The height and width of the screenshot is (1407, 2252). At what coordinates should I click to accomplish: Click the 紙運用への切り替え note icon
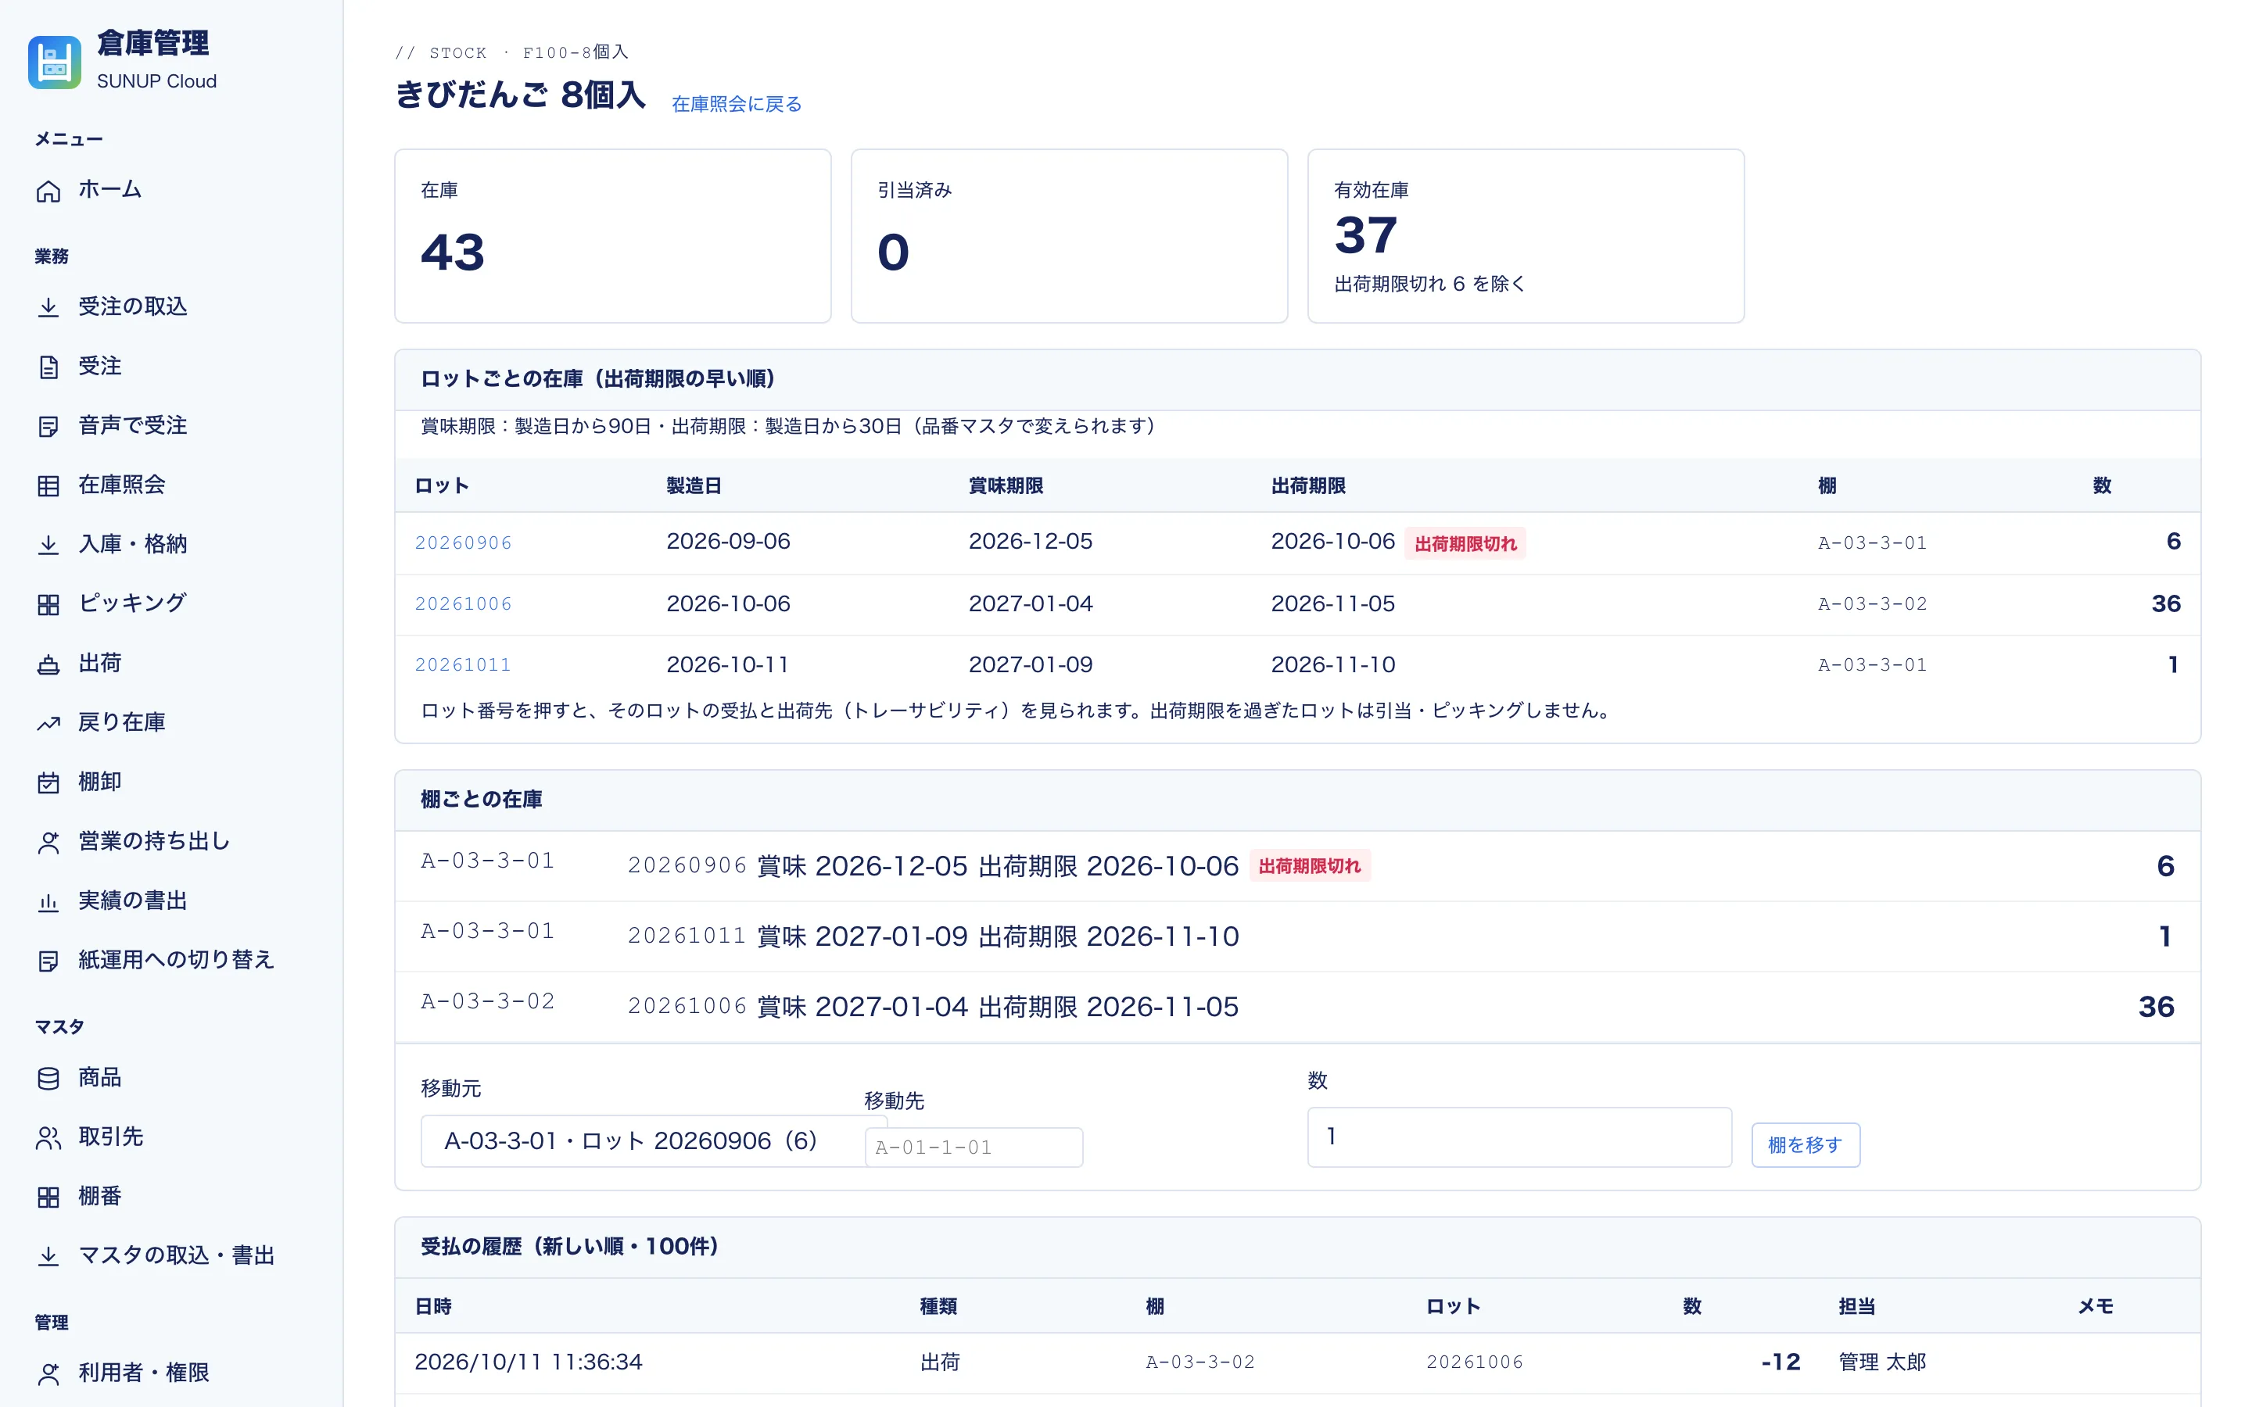click(48, 961)
